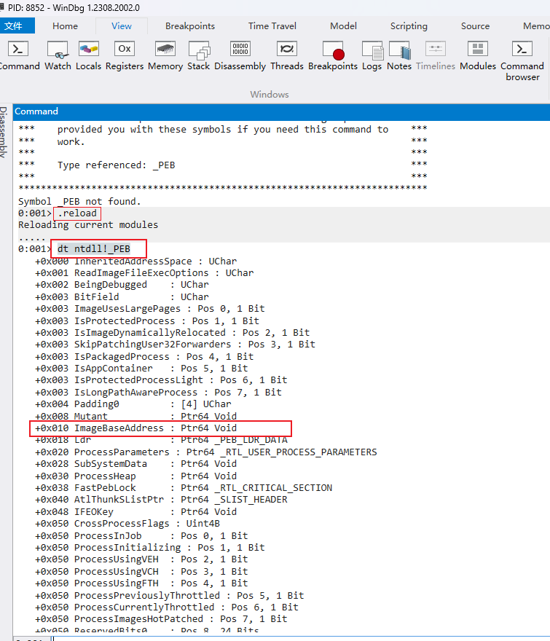This screenshot has width=550, height=641.
Task: Show the Memory window
Action: coord(165,55)
